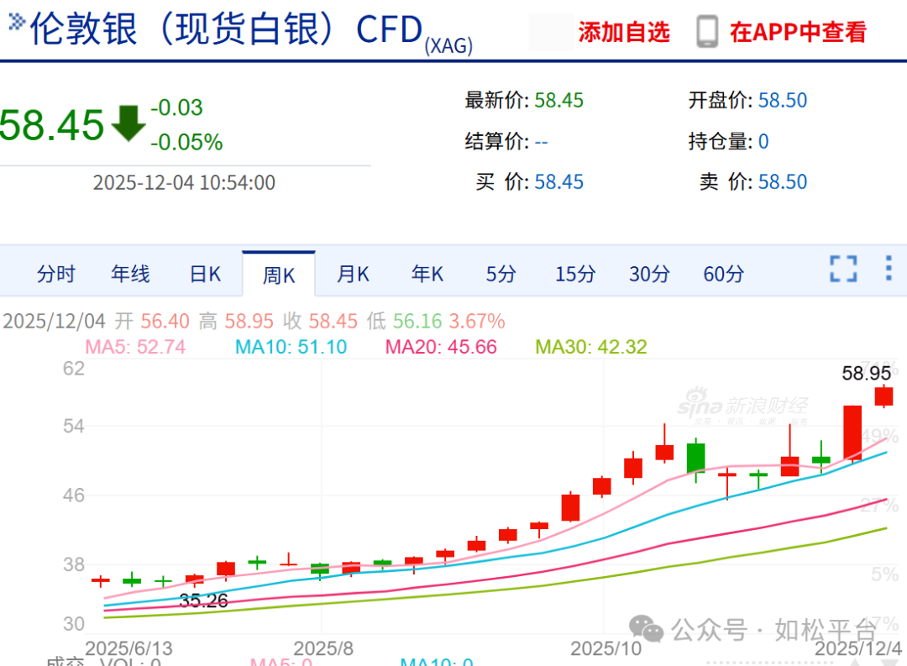Image resolution: width=907 pixels, height=666 pixels.
Task: Click the phone icon beside 在APP中查看
Action: click(x=707, y=32)
